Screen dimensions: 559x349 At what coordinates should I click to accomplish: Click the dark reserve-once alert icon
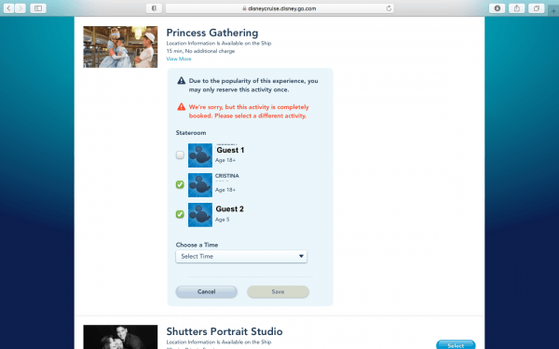click(x=182, y=80)
